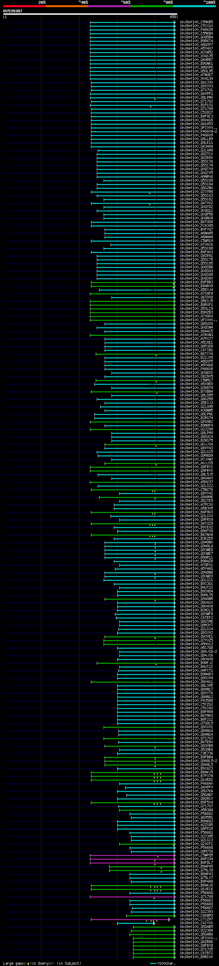Select the query name AV539307

click(x=13, y=11)
